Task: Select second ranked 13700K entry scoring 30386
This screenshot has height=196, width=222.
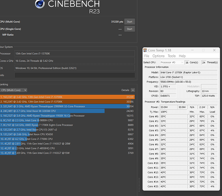Action: click(67, 102)
